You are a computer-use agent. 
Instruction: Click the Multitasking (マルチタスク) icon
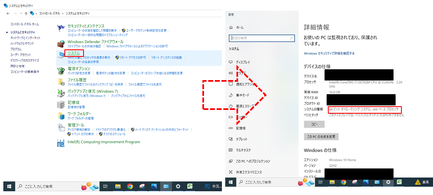(231, 150)
